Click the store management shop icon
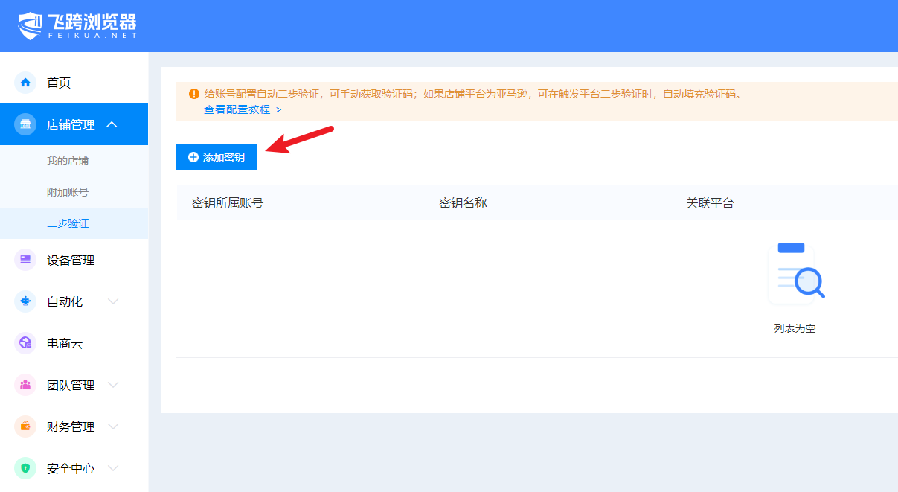Image resolution: width=898 pixels, height=492 pixels. coord(25,125)
